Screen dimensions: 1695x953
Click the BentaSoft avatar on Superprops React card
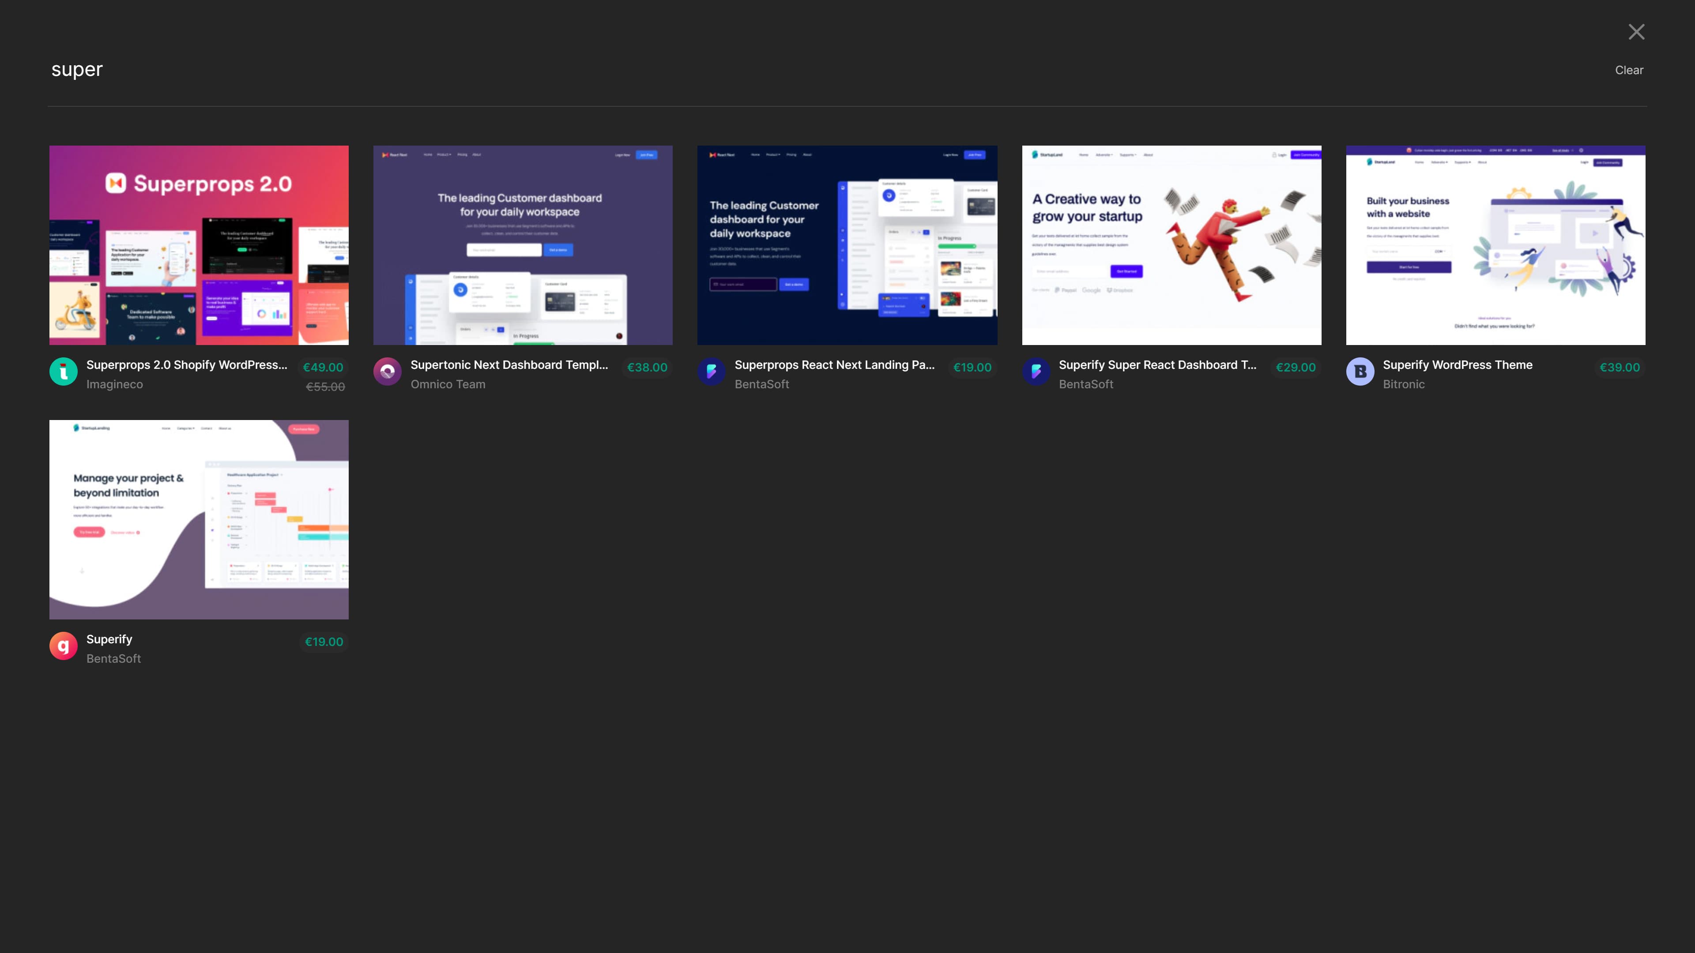[711, 371]
